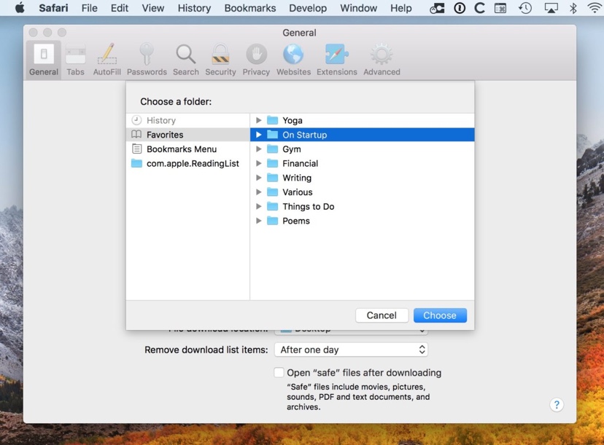Toggle Open safe files after downloading
604x445 pixels.
point(279,372)
